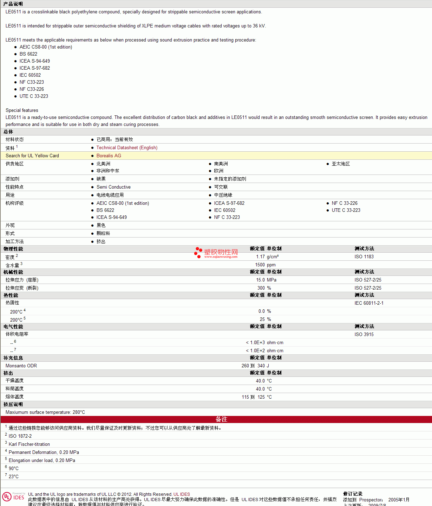Select "Maxiumum surface temperature: 280°C"
This screenshot has height=506, width=432.
(45, 412)
